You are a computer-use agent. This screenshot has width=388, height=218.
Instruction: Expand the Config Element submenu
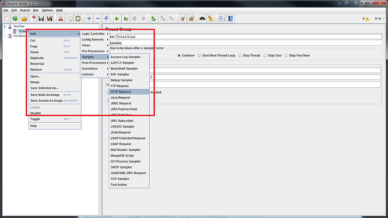point(95,39)
